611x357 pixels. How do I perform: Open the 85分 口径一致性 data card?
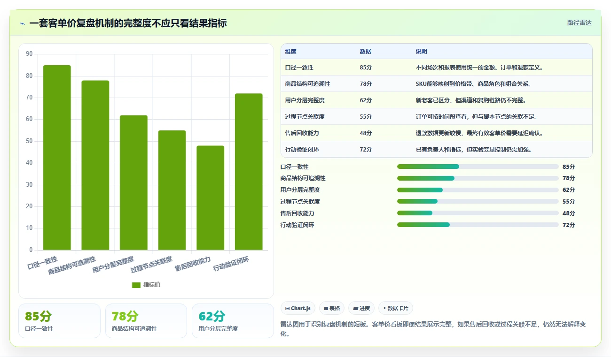[x=59, y=321]
